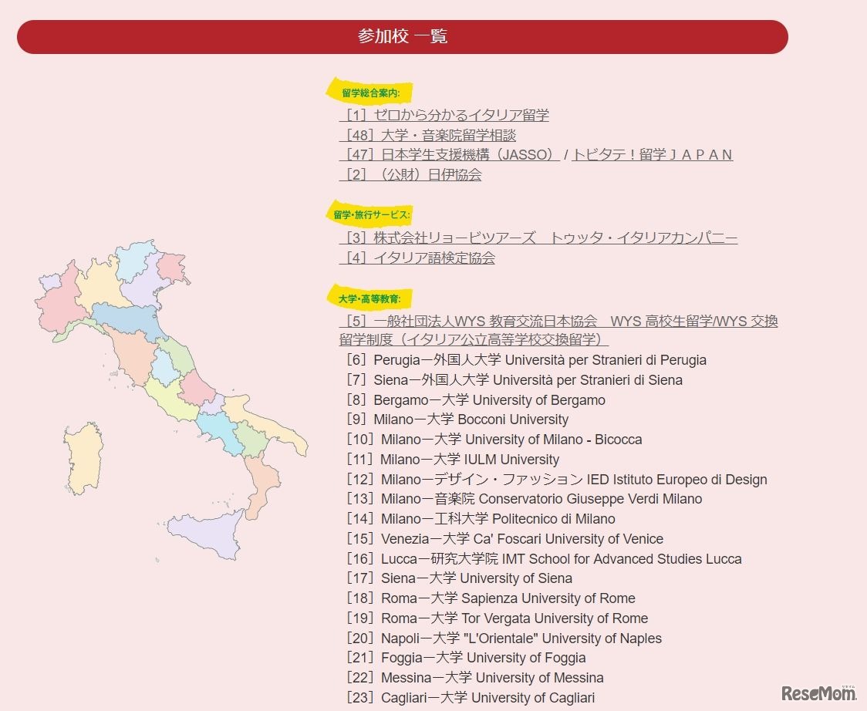Image resolution: width=867 pixels, height=711 pixels.
Task: Open the ゼロから分かるイタリア留学 link
Action: coord(444,116)
